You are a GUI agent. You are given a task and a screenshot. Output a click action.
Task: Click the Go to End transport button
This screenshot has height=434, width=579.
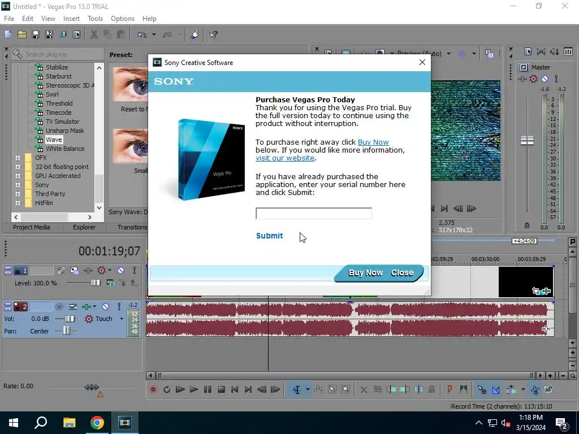[x=248, y=389]
